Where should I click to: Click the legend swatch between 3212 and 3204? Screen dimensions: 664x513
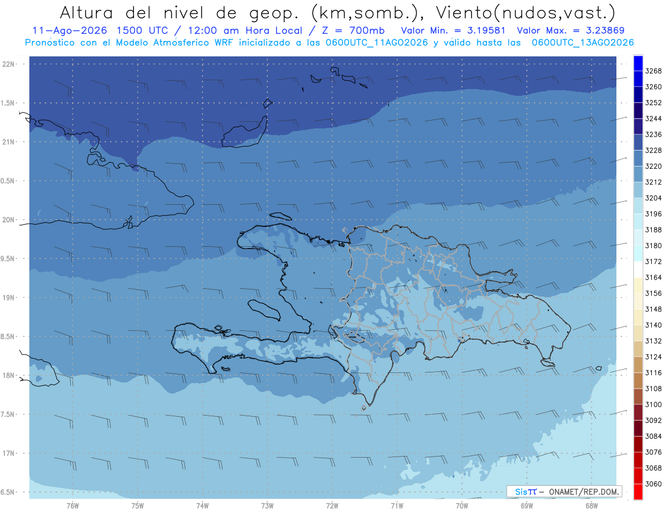click(638, 190)
